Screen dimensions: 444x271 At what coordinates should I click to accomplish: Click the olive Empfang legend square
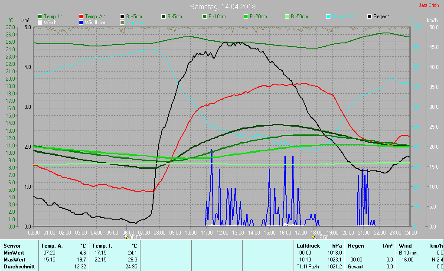click(122, 23)
